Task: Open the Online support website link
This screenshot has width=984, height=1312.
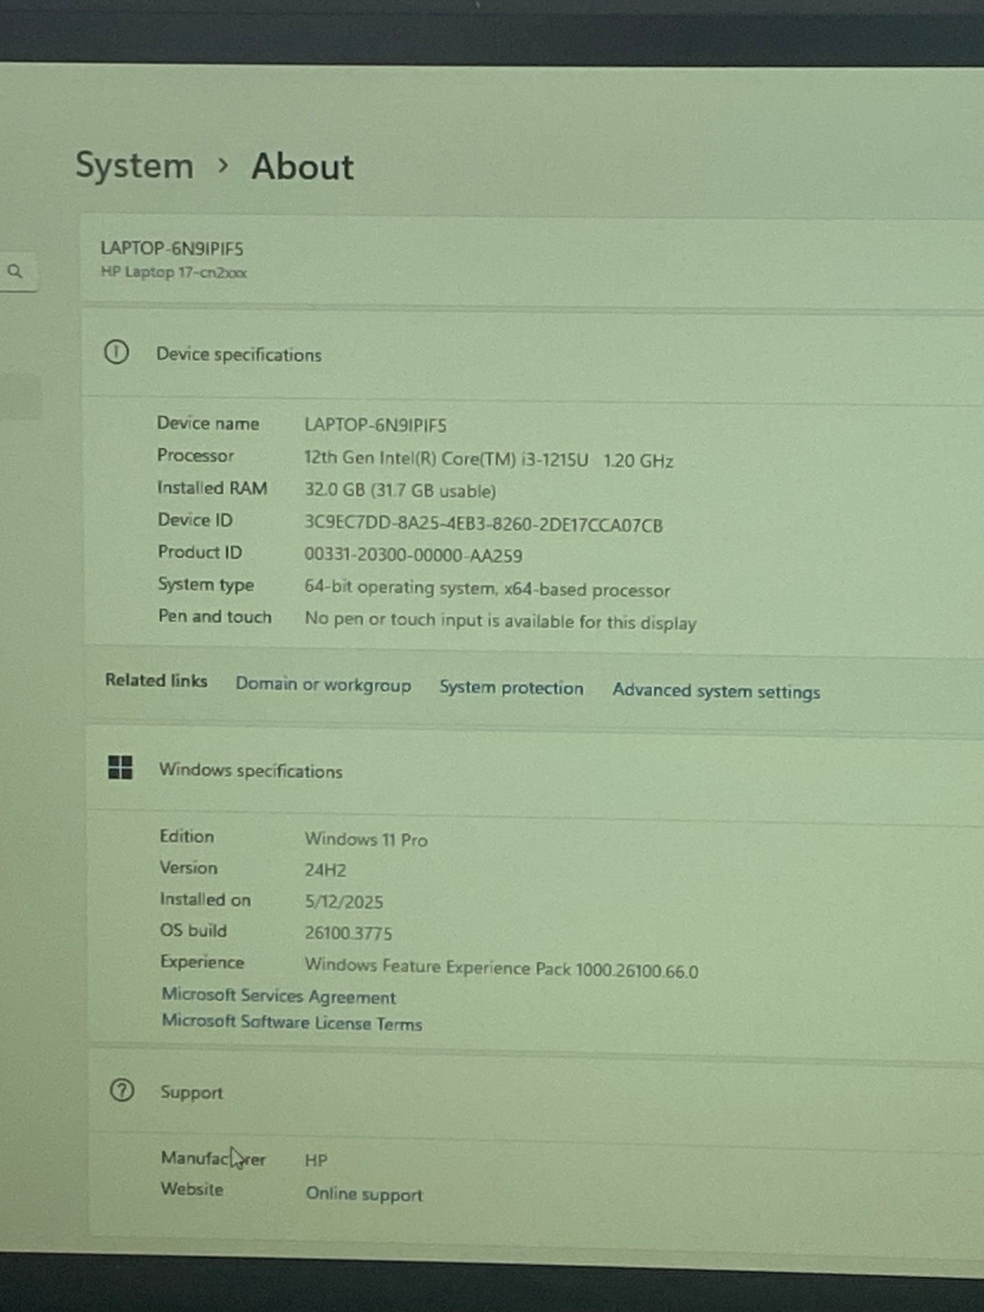Action: click(x=364, y=1194)
